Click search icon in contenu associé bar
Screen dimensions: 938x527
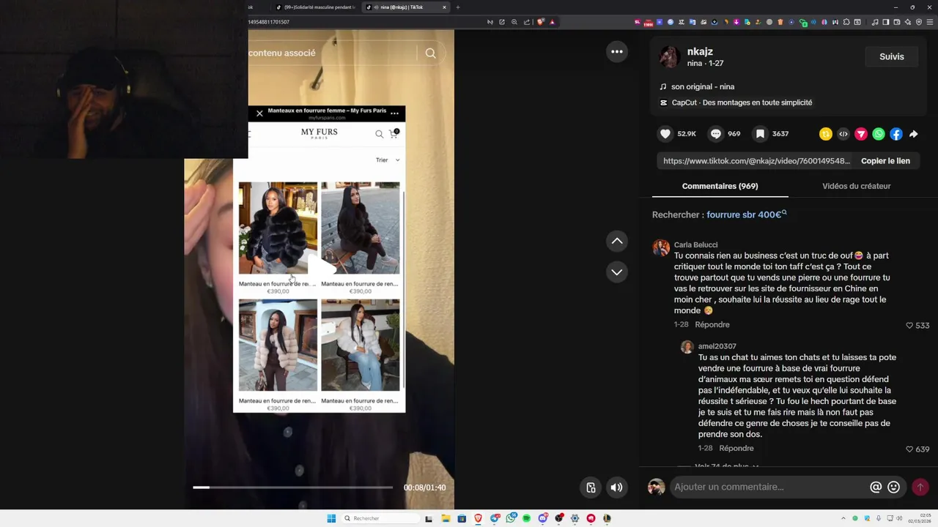coord(430,53)
